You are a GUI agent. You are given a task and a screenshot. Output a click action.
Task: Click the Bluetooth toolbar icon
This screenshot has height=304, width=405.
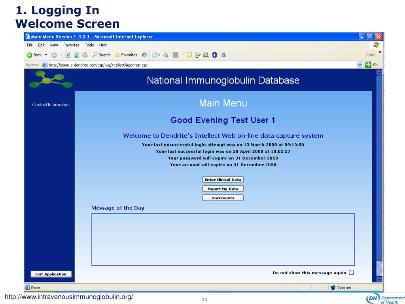click(x=214, y=55)
